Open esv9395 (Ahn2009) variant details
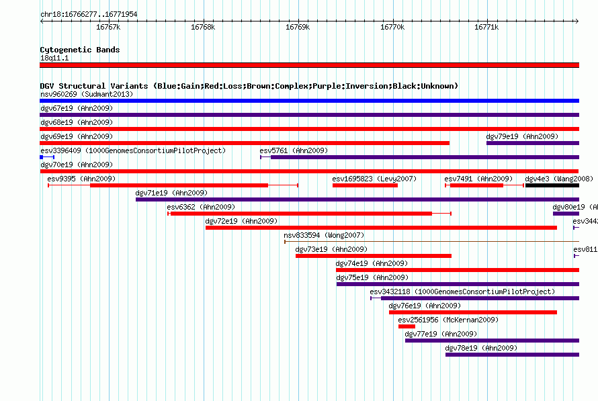 coord(81,179)
